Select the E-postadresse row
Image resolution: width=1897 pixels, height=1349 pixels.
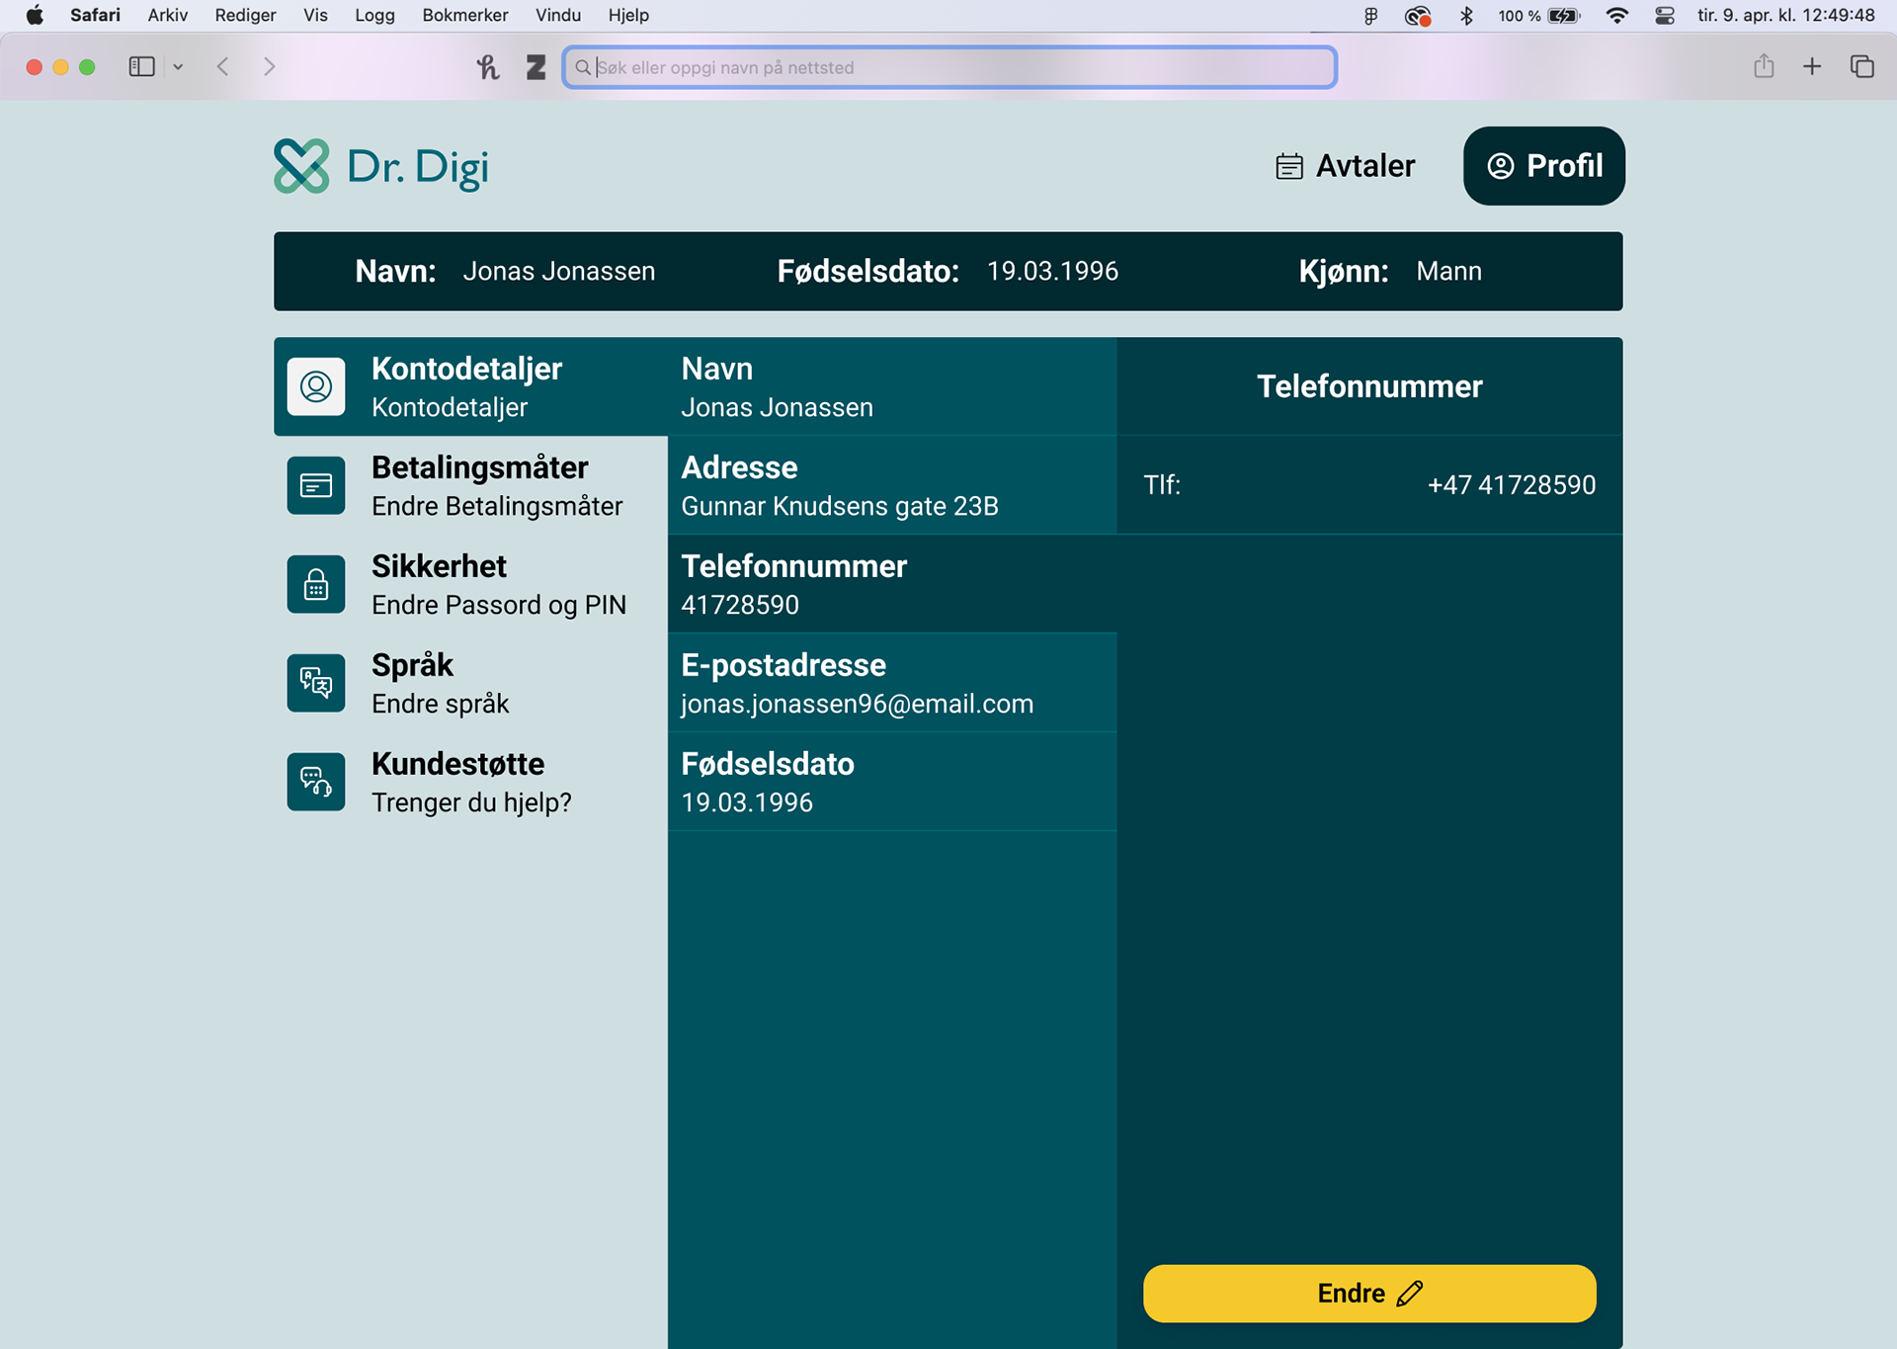pyautogui.click(x=891, y=683)
